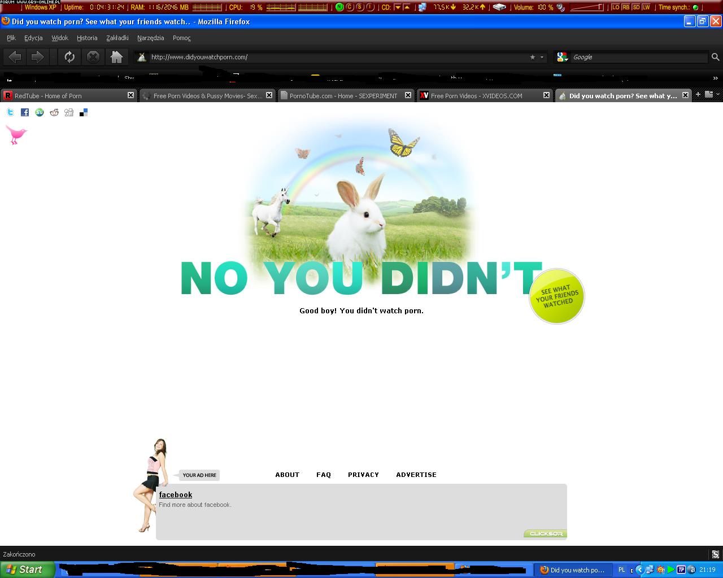This screenshot has width=723, height=578.
Task: Toggle the LO button in top bar
Action: [616, 7]
